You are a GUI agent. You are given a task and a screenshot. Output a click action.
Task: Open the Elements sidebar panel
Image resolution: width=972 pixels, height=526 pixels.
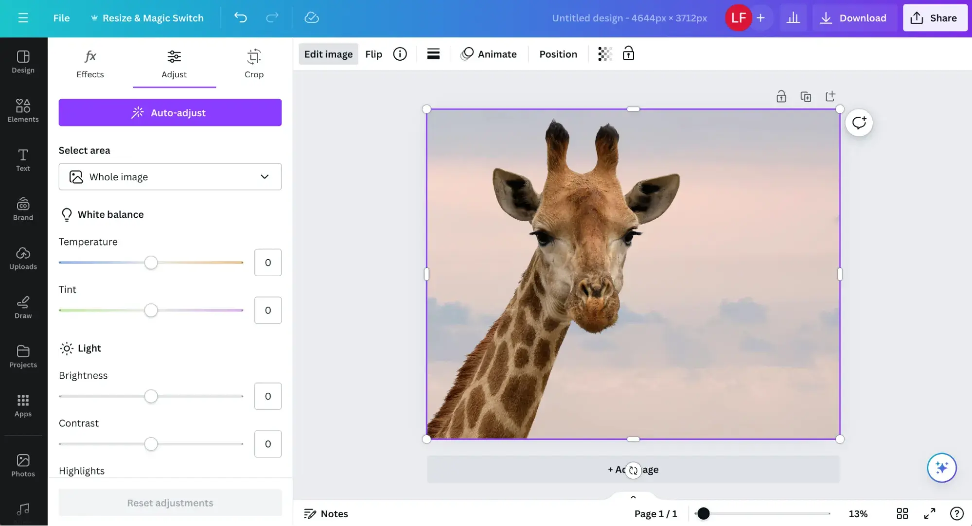point(23,111)
